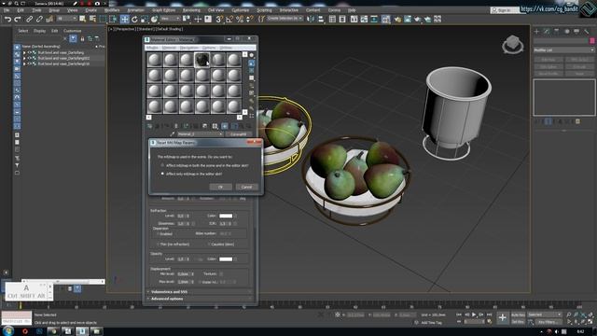Screen dimensions: 597x336
Task: Click the Mirror tool icon
Action: [311, 19]
